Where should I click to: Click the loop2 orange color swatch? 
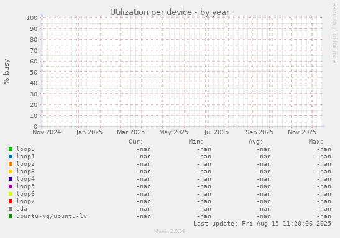(x=11, y=164)
